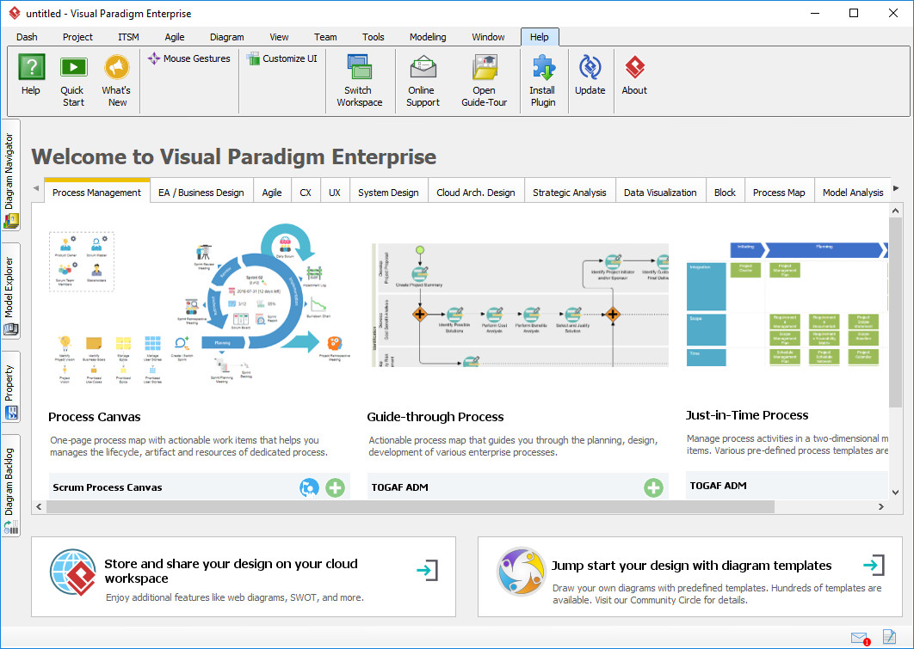This screenshot has height=649, width=914.
Task: Switch to Model Analysis tab
Action: (852, 192)
